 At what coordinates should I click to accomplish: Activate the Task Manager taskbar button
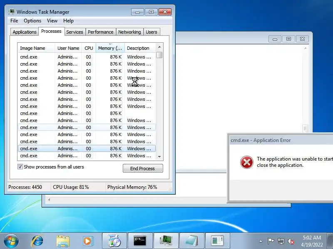[166, 241]
